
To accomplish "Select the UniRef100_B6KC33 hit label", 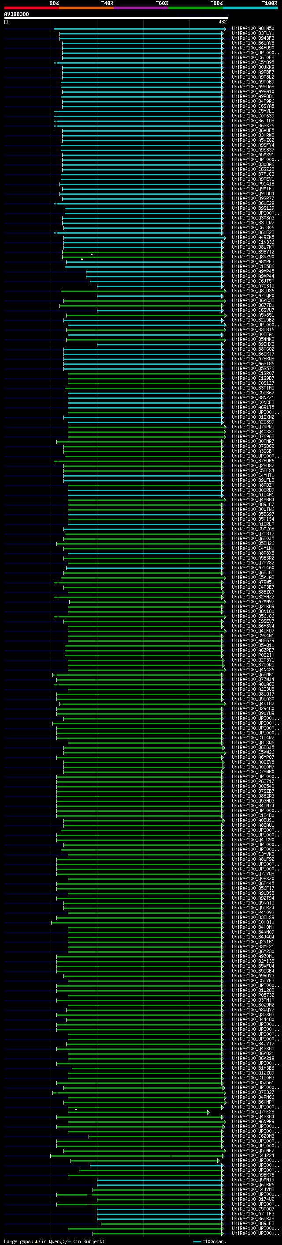I will click(253, 301).
